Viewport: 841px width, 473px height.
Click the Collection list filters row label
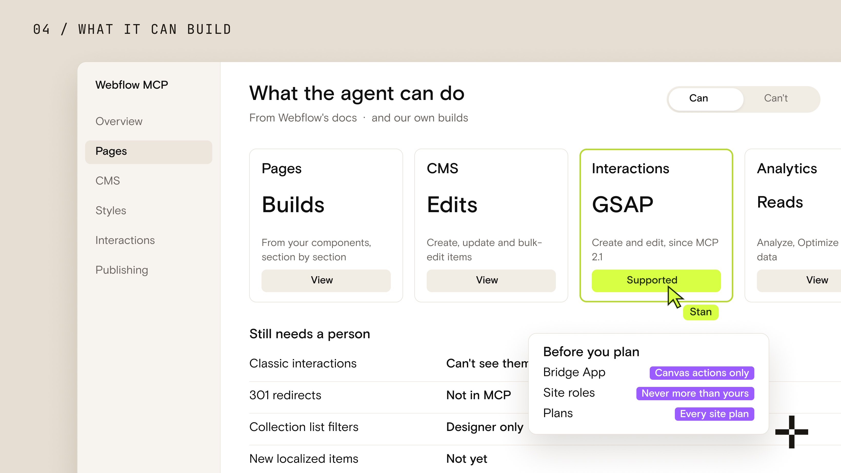point(304,427)
